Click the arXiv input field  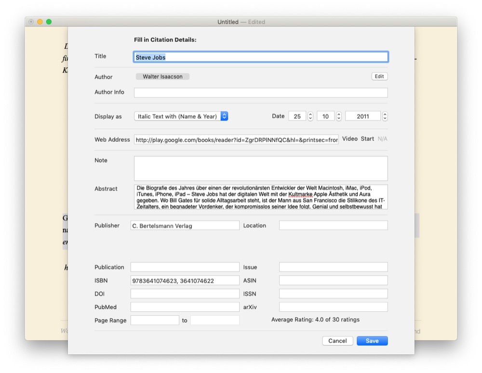pos(333,307)
